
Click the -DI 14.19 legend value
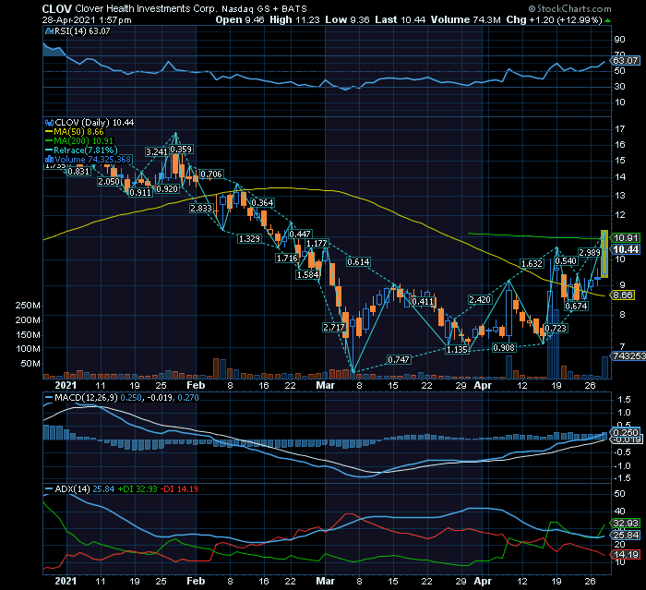(179, 489)
